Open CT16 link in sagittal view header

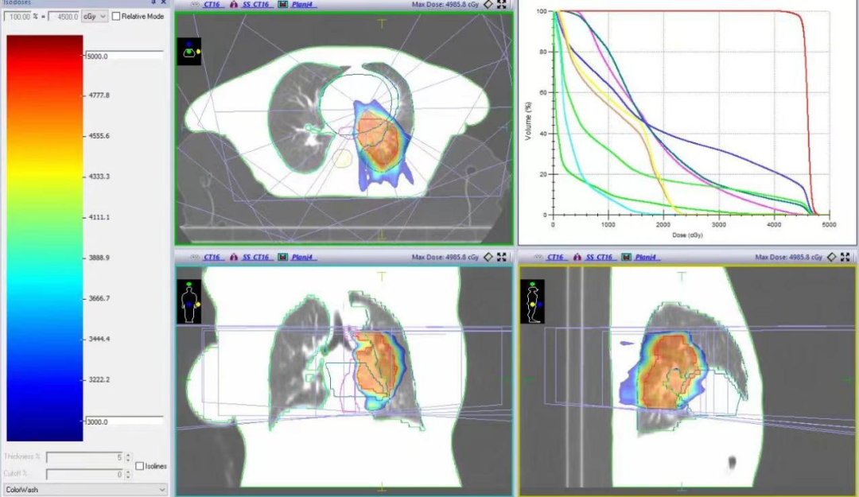point(555,257)
